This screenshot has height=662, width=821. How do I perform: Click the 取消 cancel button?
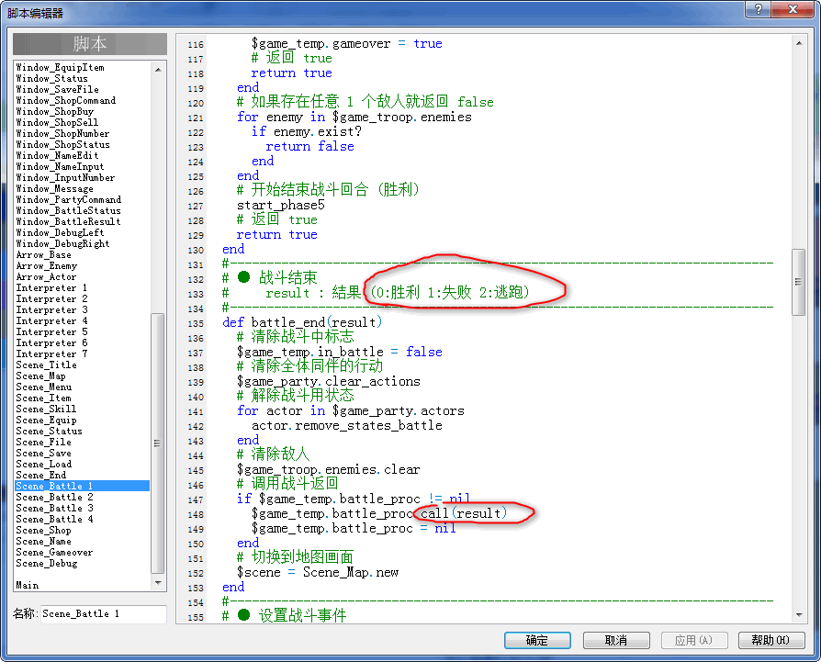[616, 640]
